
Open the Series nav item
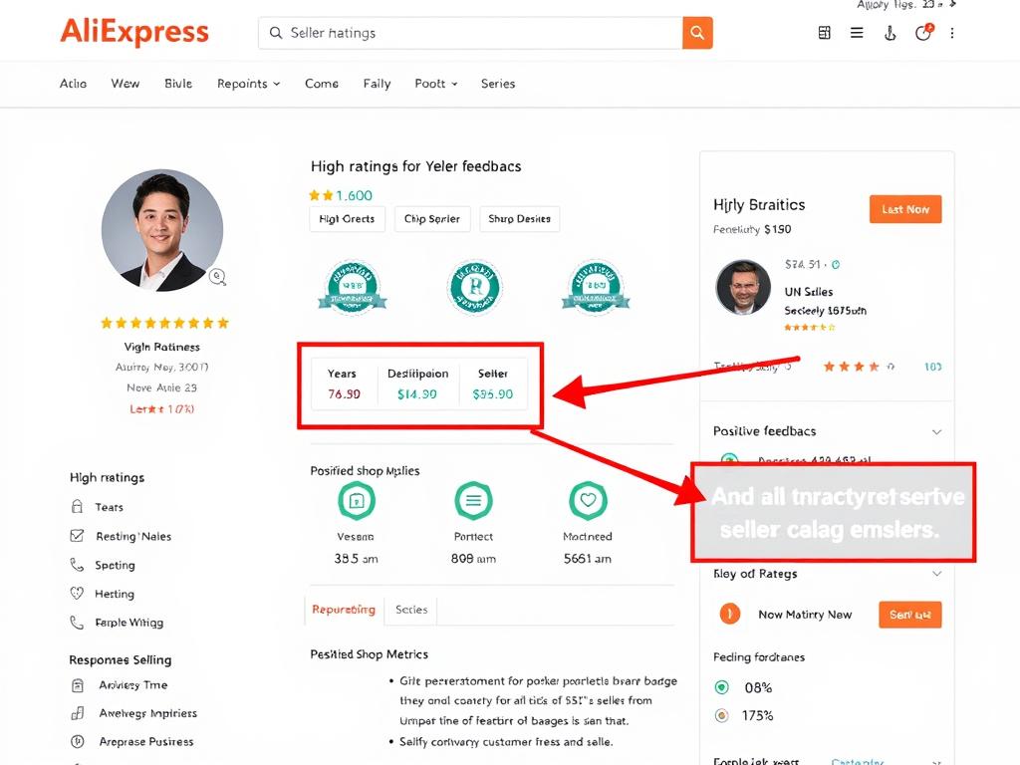(498, 84)
